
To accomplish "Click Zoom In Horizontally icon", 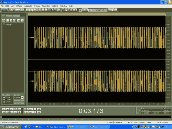I will (26, 109).
